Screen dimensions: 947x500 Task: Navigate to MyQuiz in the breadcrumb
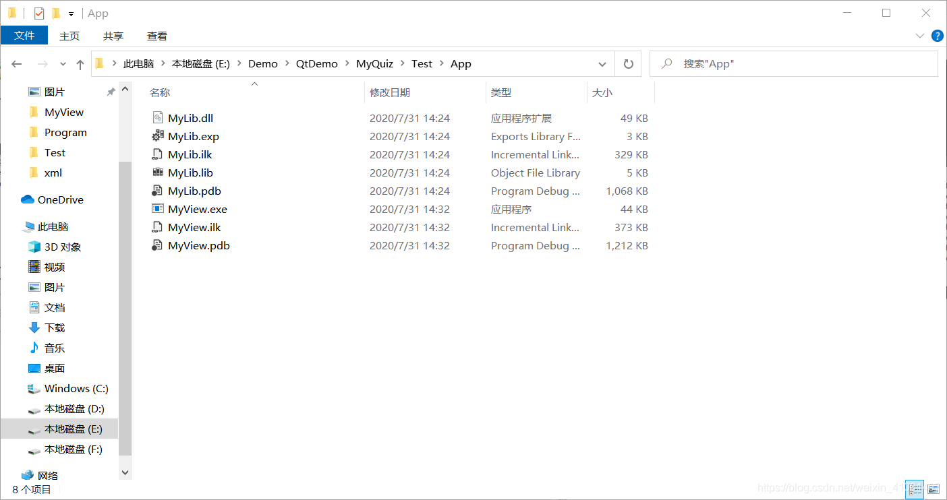pos(375,64)
